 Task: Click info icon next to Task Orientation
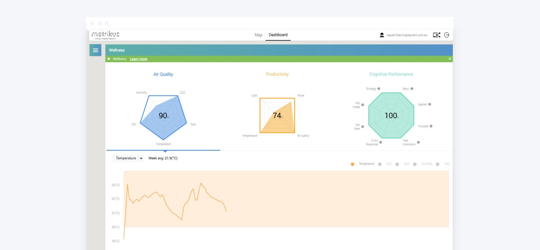pos(418,142)
